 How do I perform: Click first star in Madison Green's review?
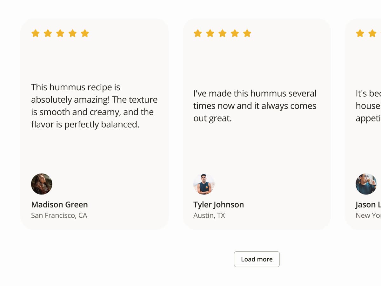(x=35, y=33)
